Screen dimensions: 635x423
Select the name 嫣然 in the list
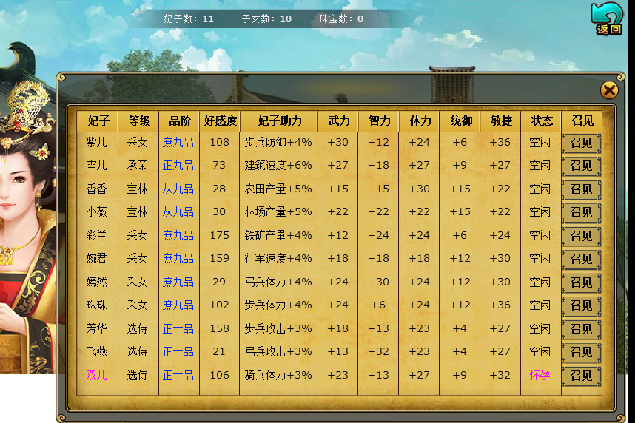(x=96, y=282)
